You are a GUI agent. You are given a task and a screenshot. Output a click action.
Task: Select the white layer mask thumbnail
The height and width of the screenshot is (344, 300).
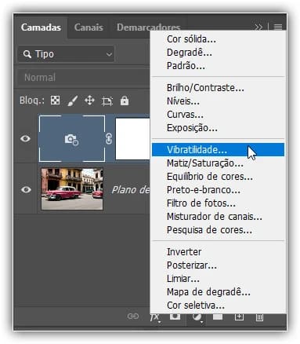tap(132, 139)
